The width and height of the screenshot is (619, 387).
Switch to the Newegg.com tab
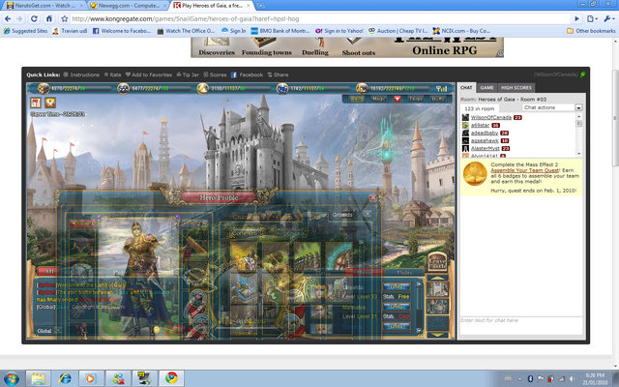pyautogui.click(x=128, y=6)
